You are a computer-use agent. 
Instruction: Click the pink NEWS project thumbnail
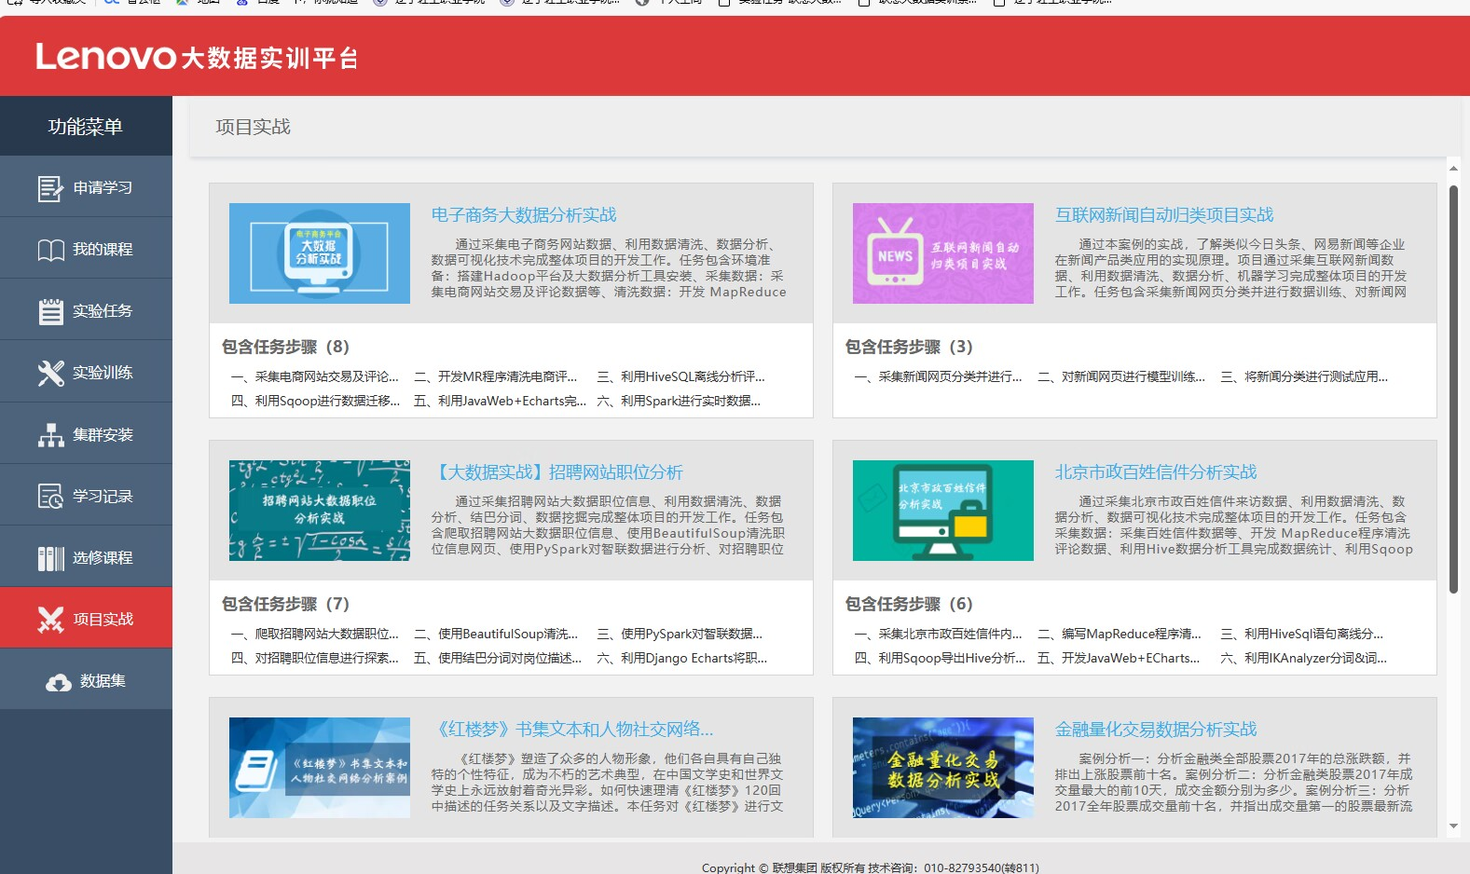(942, 253)
